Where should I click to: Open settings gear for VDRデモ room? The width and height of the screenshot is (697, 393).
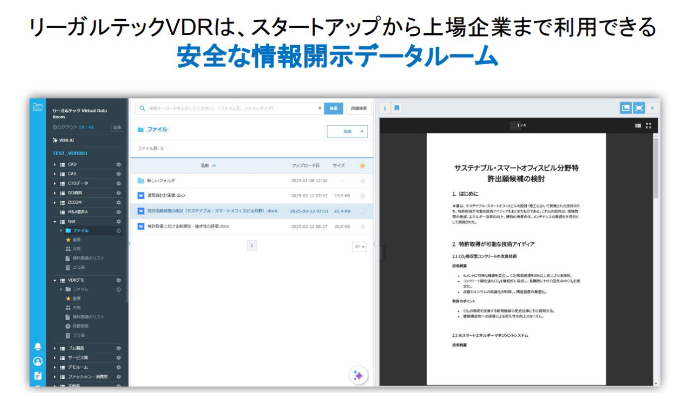(x=118, y=280)
